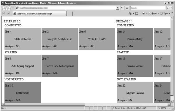Click the horizontal scrollbar thumb

point(45,104)
